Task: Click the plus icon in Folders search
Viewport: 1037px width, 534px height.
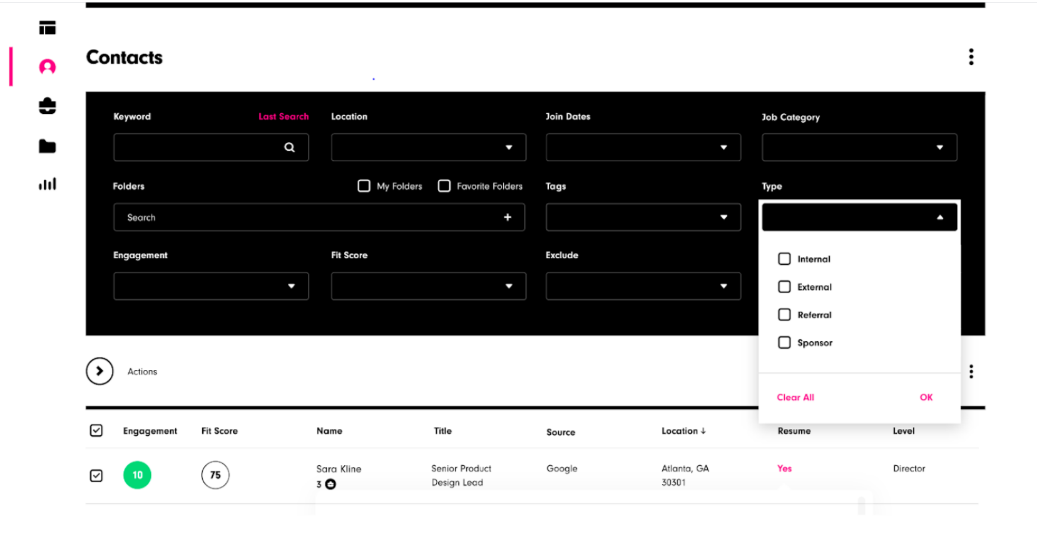Action: (508, 217)
